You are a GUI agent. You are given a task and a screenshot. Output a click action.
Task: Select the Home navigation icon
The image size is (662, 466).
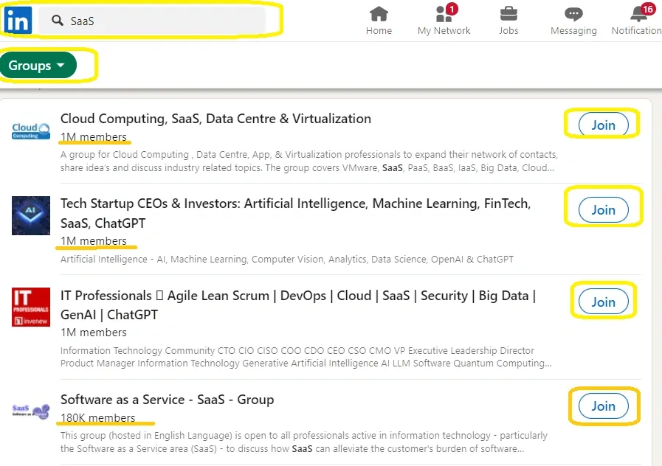(x=379, y=15)
